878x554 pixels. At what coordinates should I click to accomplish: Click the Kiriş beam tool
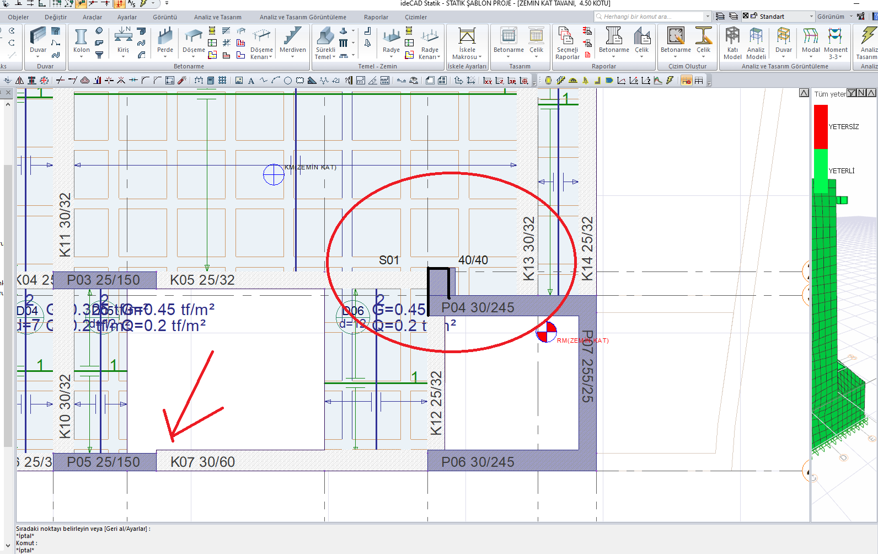click(123, 41)
